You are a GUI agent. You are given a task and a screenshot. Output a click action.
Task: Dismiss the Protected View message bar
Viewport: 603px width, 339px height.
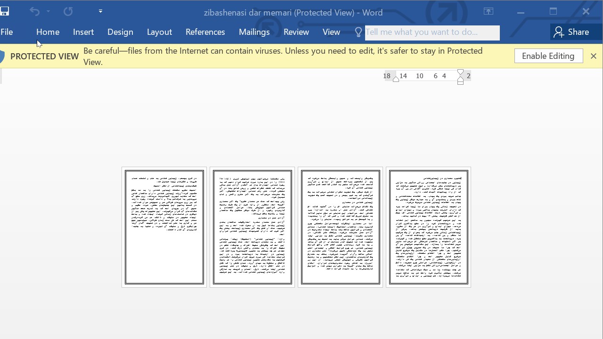(594, 56)
